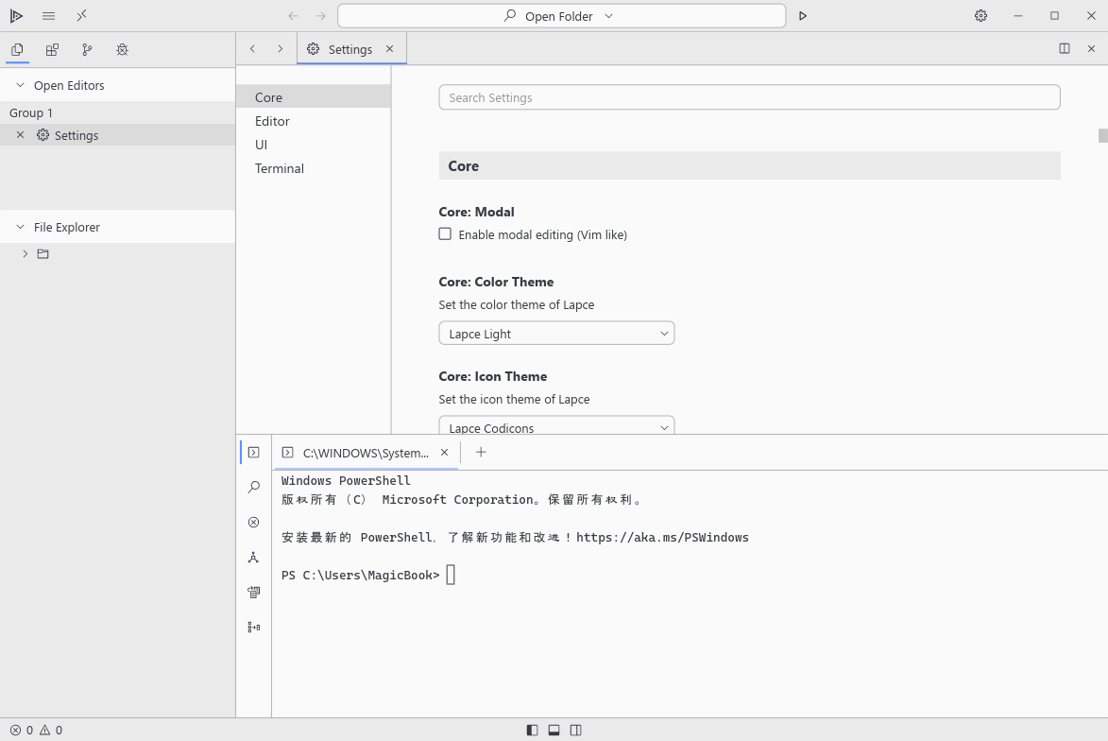
Task: Open the hamburger main menu
Action: [x=49, y=15]
